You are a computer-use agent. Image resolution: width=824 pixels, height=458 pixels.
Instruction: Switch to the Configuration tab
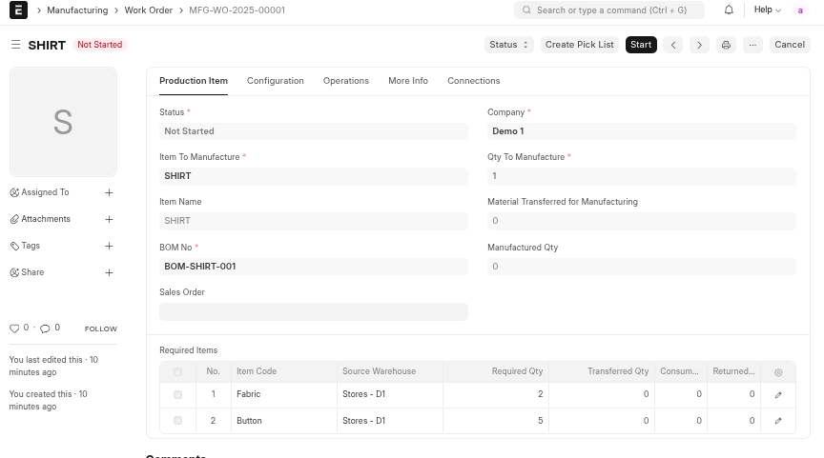(x=276, y=81)
